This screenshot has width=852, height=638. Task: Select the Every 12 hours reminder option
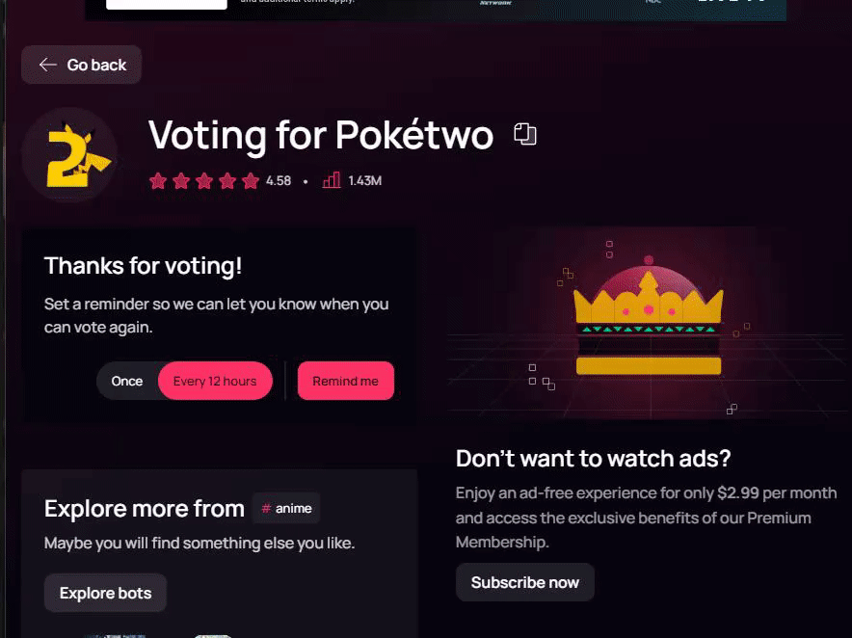coord(215,381)
